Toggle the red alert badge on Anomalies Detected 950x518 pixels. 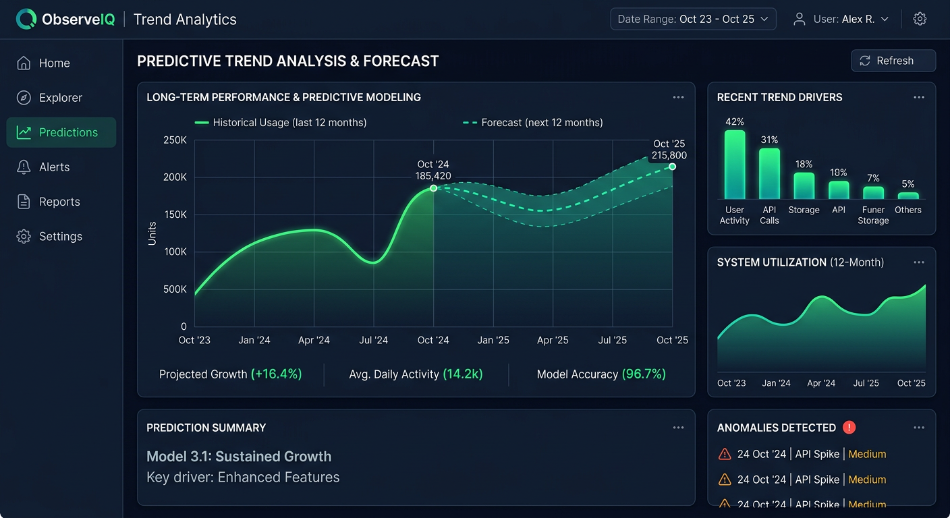pyautogui.click(x=849, y=427)
